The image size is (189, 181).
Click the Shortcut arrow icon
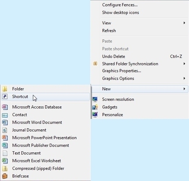[x=5, y=97]
